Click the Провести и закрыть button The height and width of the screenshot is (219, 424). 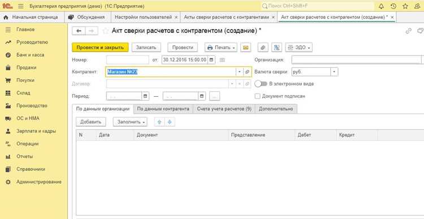[x=100, y=48]
